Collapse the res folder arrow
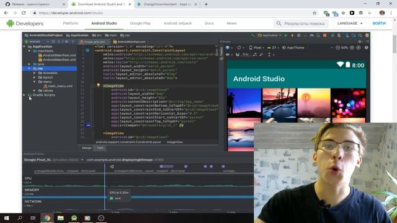 (29, 69)
